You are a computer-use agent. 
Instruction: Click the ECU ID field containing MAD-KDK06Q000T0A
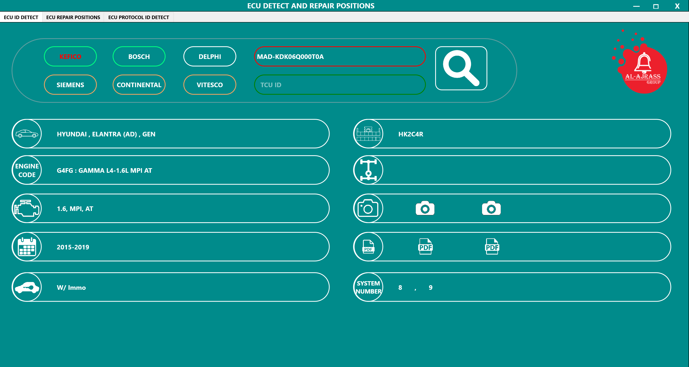(340, 57)
